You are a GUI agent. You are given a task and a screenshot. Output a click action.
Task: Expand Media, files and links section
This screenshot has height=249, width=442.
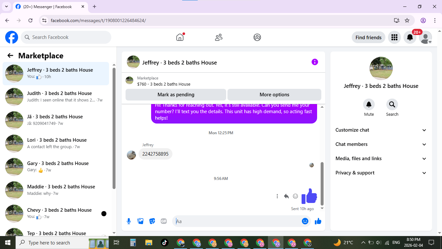[x=381, y=159]
